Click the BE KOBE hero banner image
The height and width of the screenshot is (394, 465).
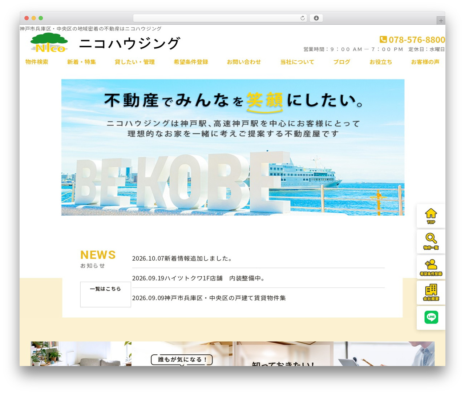pos(233,147)
